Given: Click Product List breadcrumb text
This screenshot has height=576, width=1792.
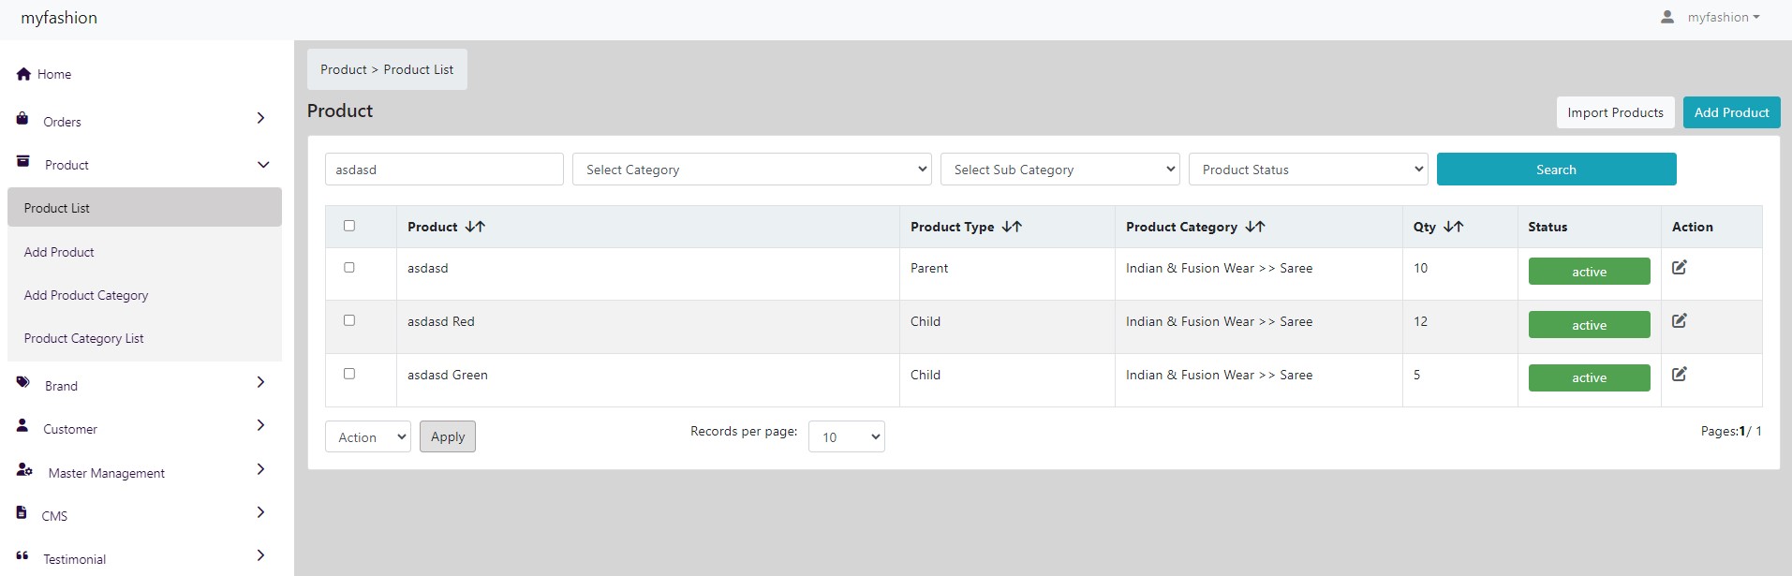Looking at the screenshot, I should 418,69.
